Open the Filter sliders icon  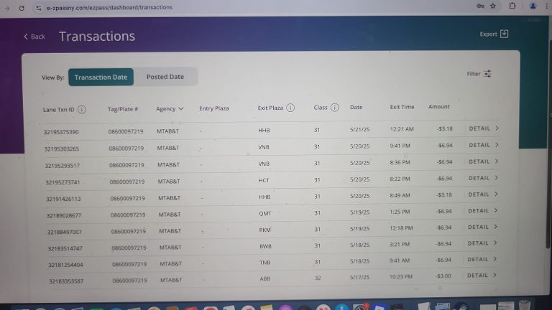click(488, 74)
